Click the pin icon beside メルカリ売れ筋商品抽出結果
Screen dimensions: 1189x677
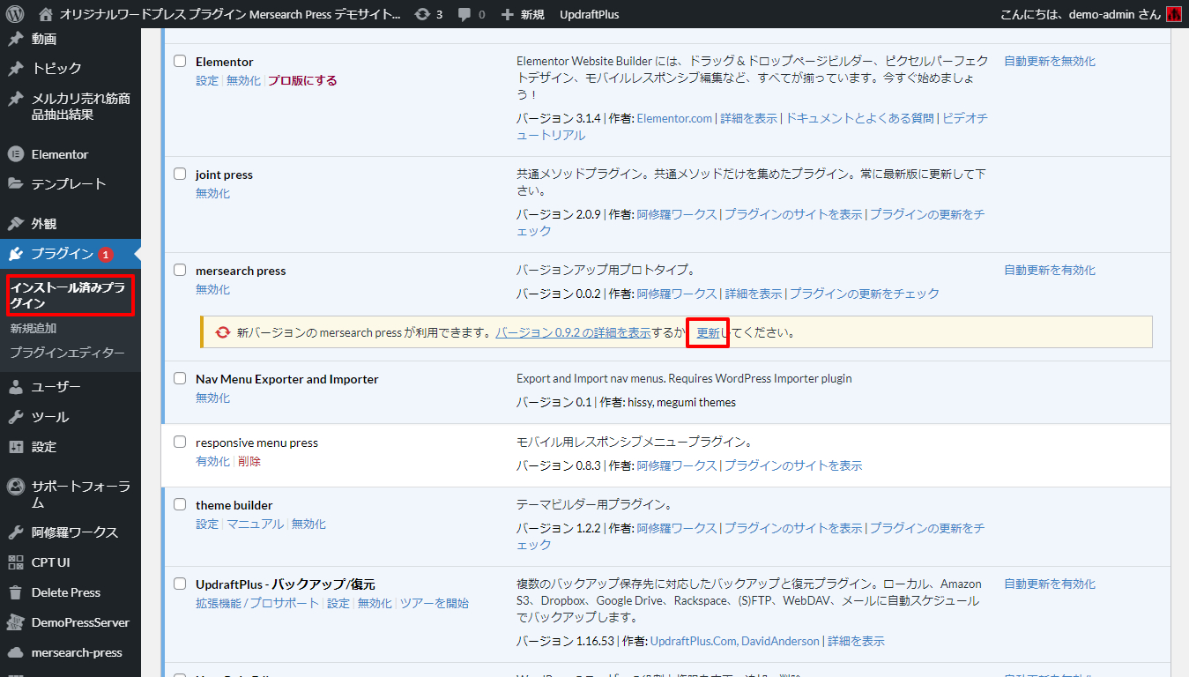(15, 99)
